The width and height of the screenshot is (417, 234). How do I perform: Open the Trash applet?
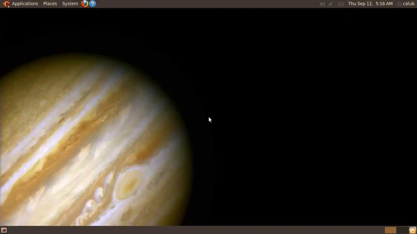click(412, 230)
